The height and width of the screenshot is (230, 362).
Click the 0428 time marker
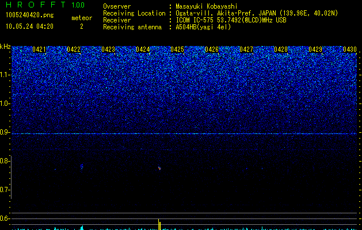click(x=281, y=49)
